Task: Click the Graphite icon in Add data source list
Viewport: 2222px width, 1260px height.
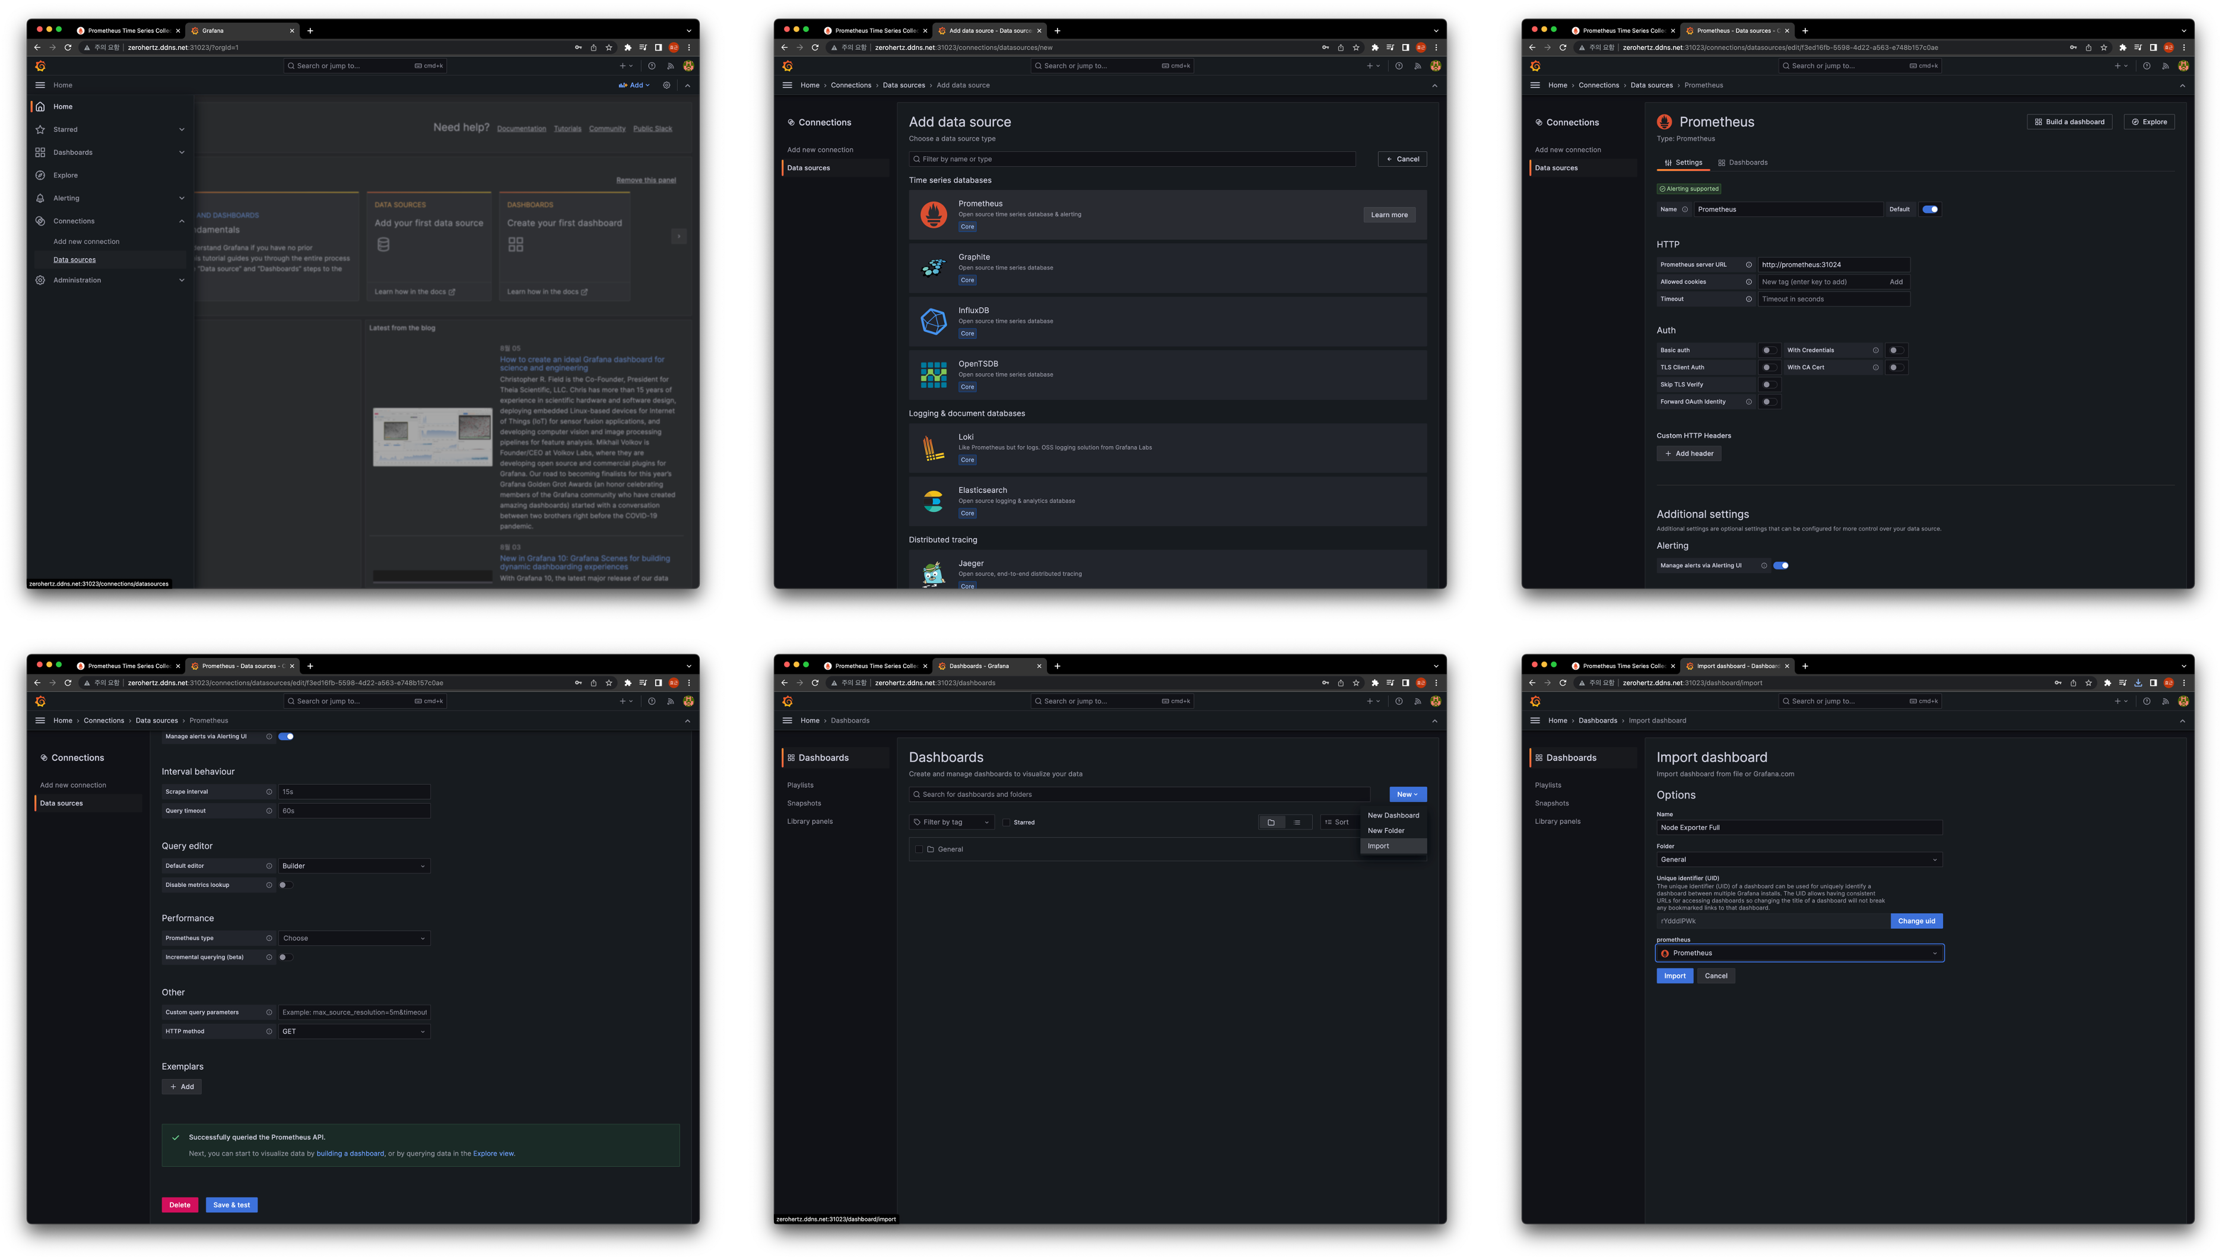Action: [933, 268]
